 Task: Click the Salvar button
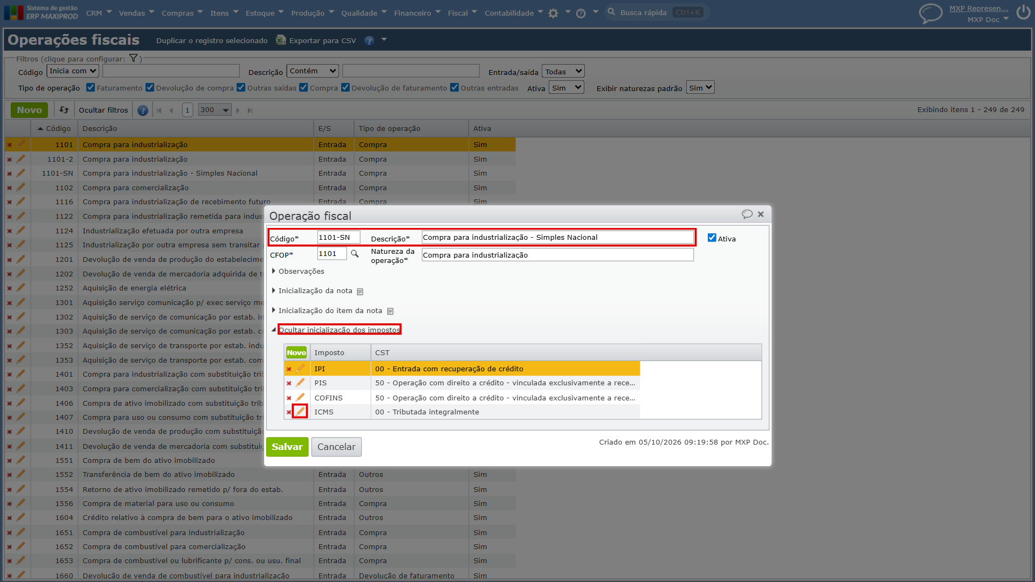coord(287,447)
